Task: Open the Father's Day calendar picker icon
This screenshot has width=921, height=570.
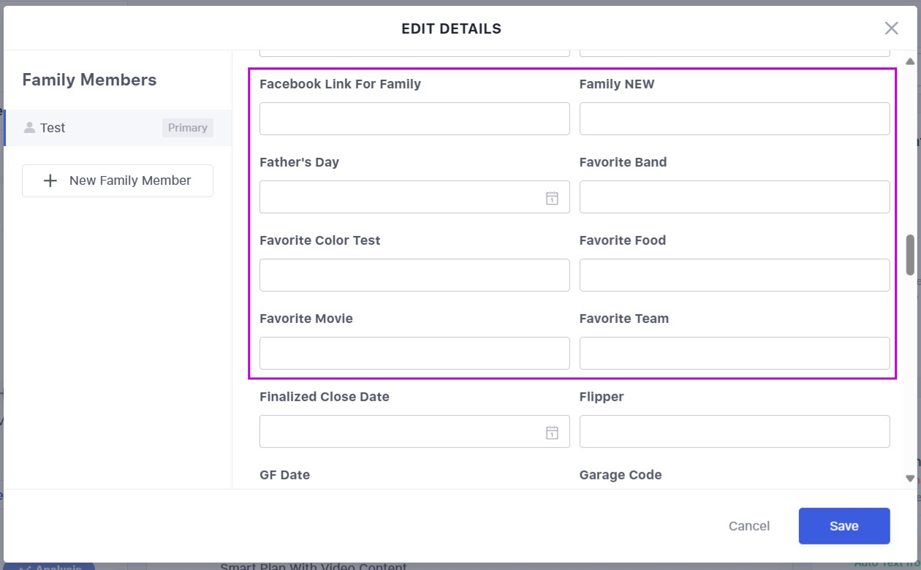Action: [x=552, y=197]
